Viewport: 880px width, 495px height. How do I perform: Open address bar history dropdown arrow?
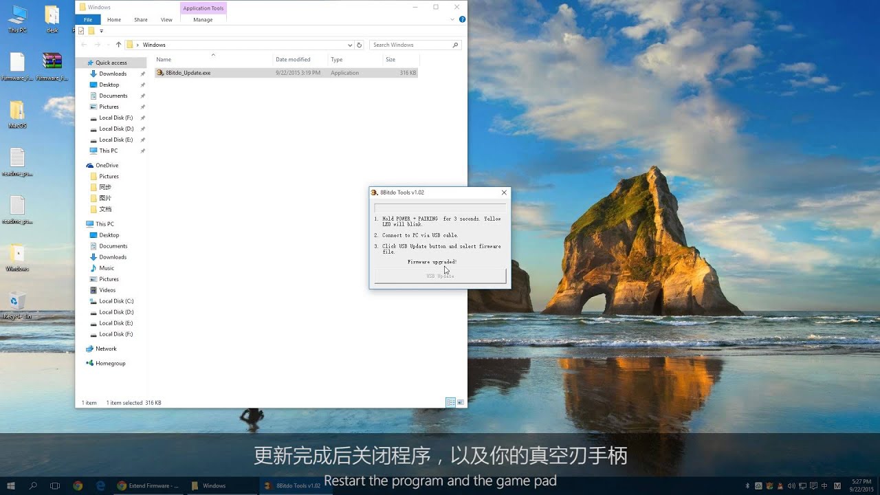(350, 45)
